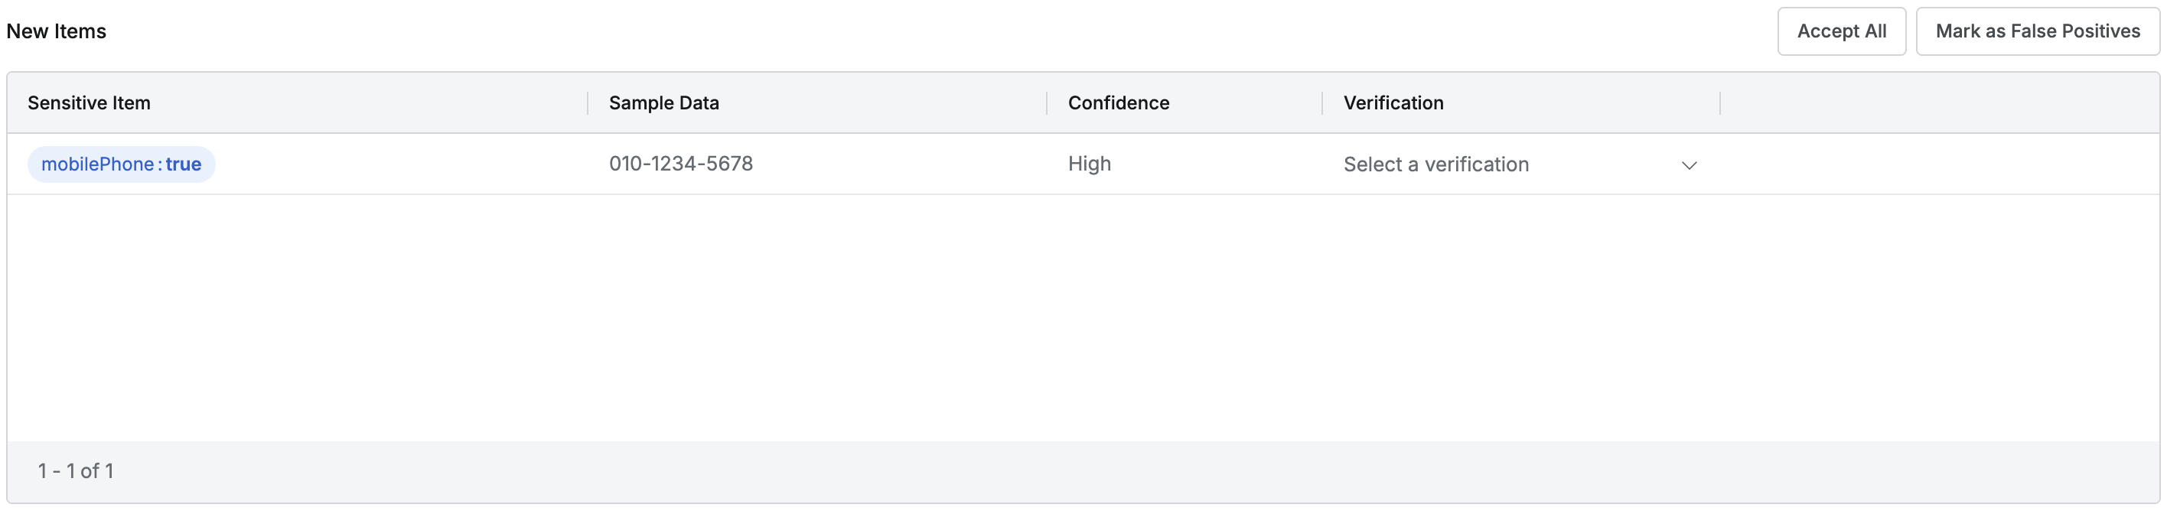The width and height of the screenshot is (2167, 514).
Task: Click divider between Confidence and Verification headers
Action: (x=1321, y=102)
